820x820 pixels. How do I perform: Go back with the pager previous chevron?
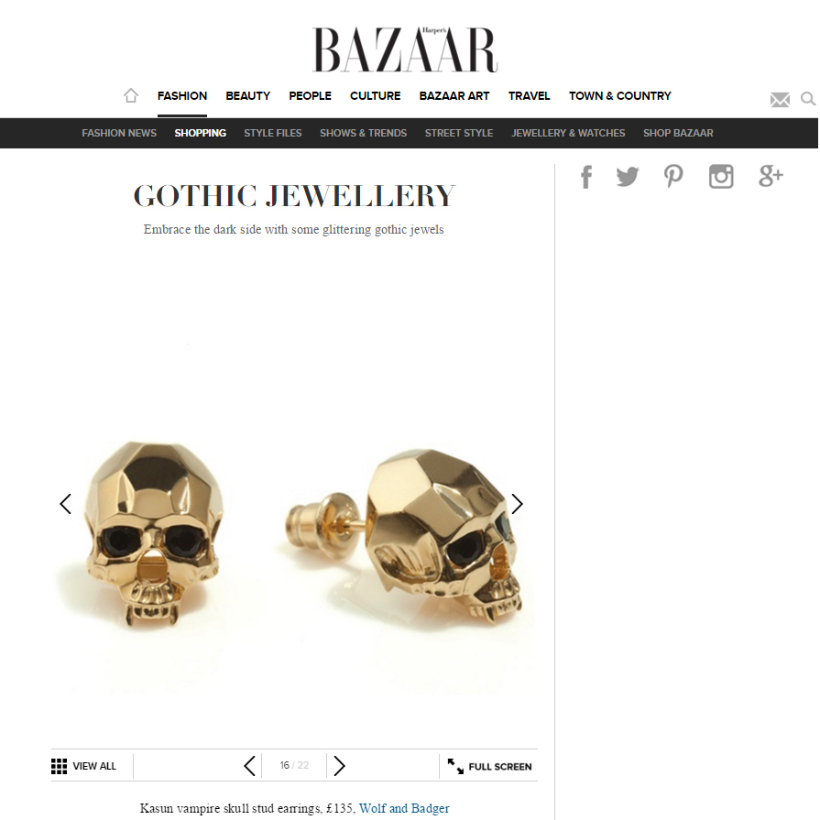(x=249, y=766)
